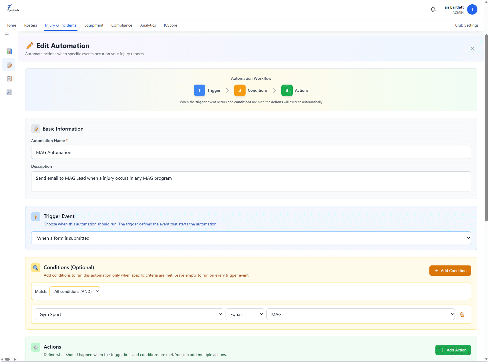This screenshot has width=488, height=362.
Task: Click the 'Trigger Event' heading
Action: (x=59, y=216)
